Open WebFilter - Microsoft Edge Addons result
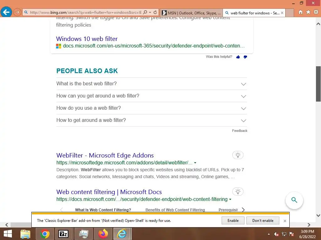 point(105,155)
